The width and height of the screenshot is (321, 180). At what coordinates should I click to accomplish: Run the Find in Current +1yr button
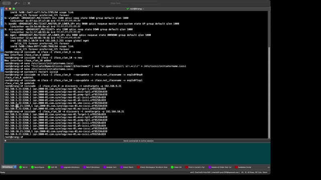pos(195,167)
